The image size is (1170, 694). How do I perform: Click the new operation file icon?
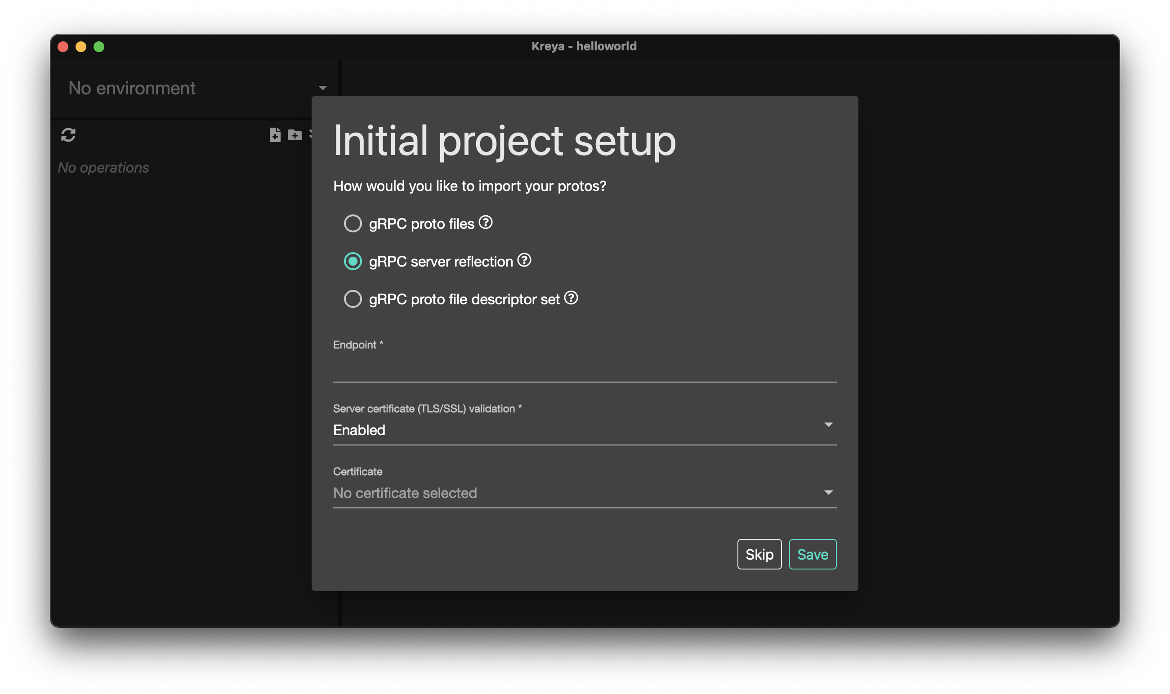275,135
